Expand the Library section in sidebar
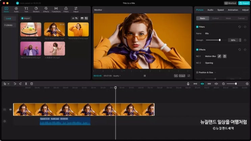251x141 pixels. coord(9,25)
